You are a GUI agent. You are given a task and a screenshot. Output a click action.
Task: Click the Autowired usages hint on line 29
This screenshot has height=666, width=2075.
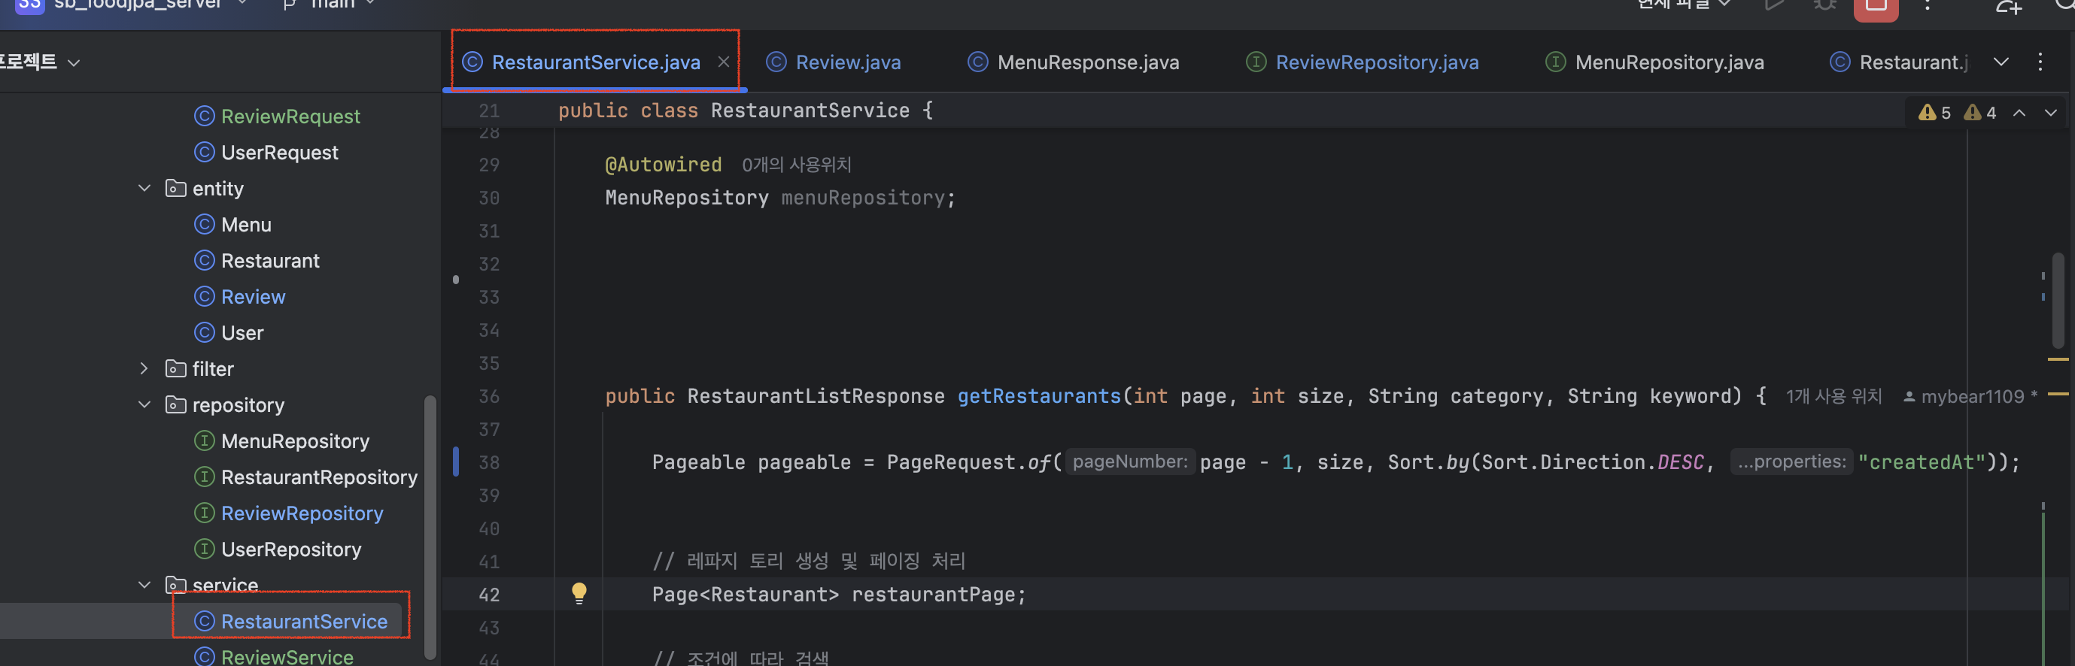coord(796,165)
